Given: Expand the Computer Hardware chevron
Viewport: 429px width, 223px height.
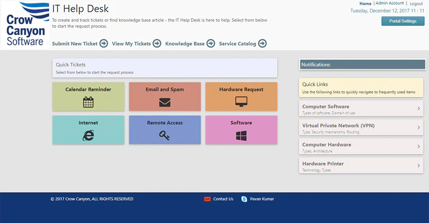Looking at the screenshot, I should coord(419,147).
